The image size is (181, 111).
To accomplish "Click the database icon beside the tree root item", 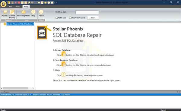I will click(5, 24).
